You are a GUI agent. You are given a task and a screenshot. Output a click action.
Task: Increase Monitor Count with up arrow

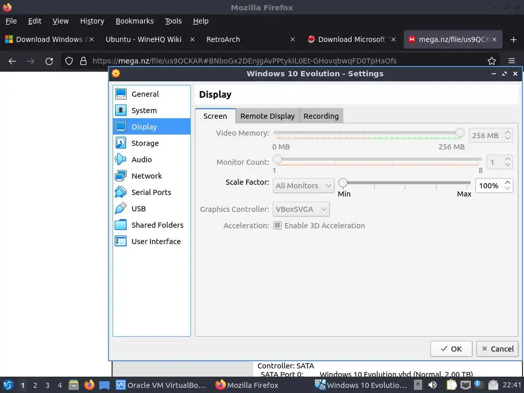point(508,160)
